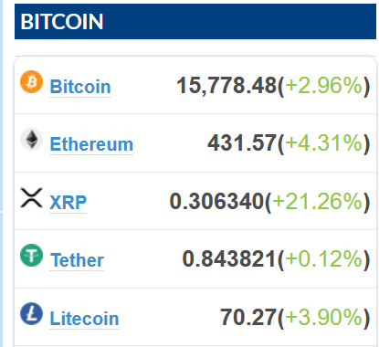379x347 pixels.
Task: Click the orange Bitcoin coin icon
Action: click(31, 81)
